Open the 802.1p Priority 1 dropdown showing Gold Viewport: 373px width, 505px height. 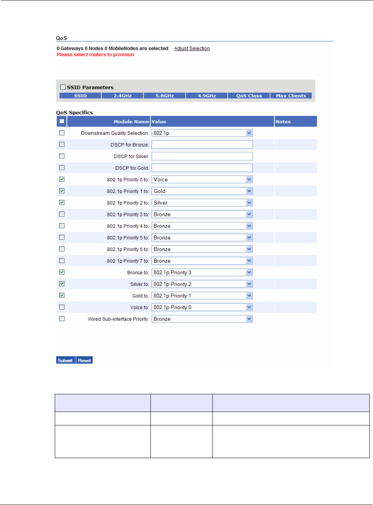pyautogui.click(x=202, y=191)
